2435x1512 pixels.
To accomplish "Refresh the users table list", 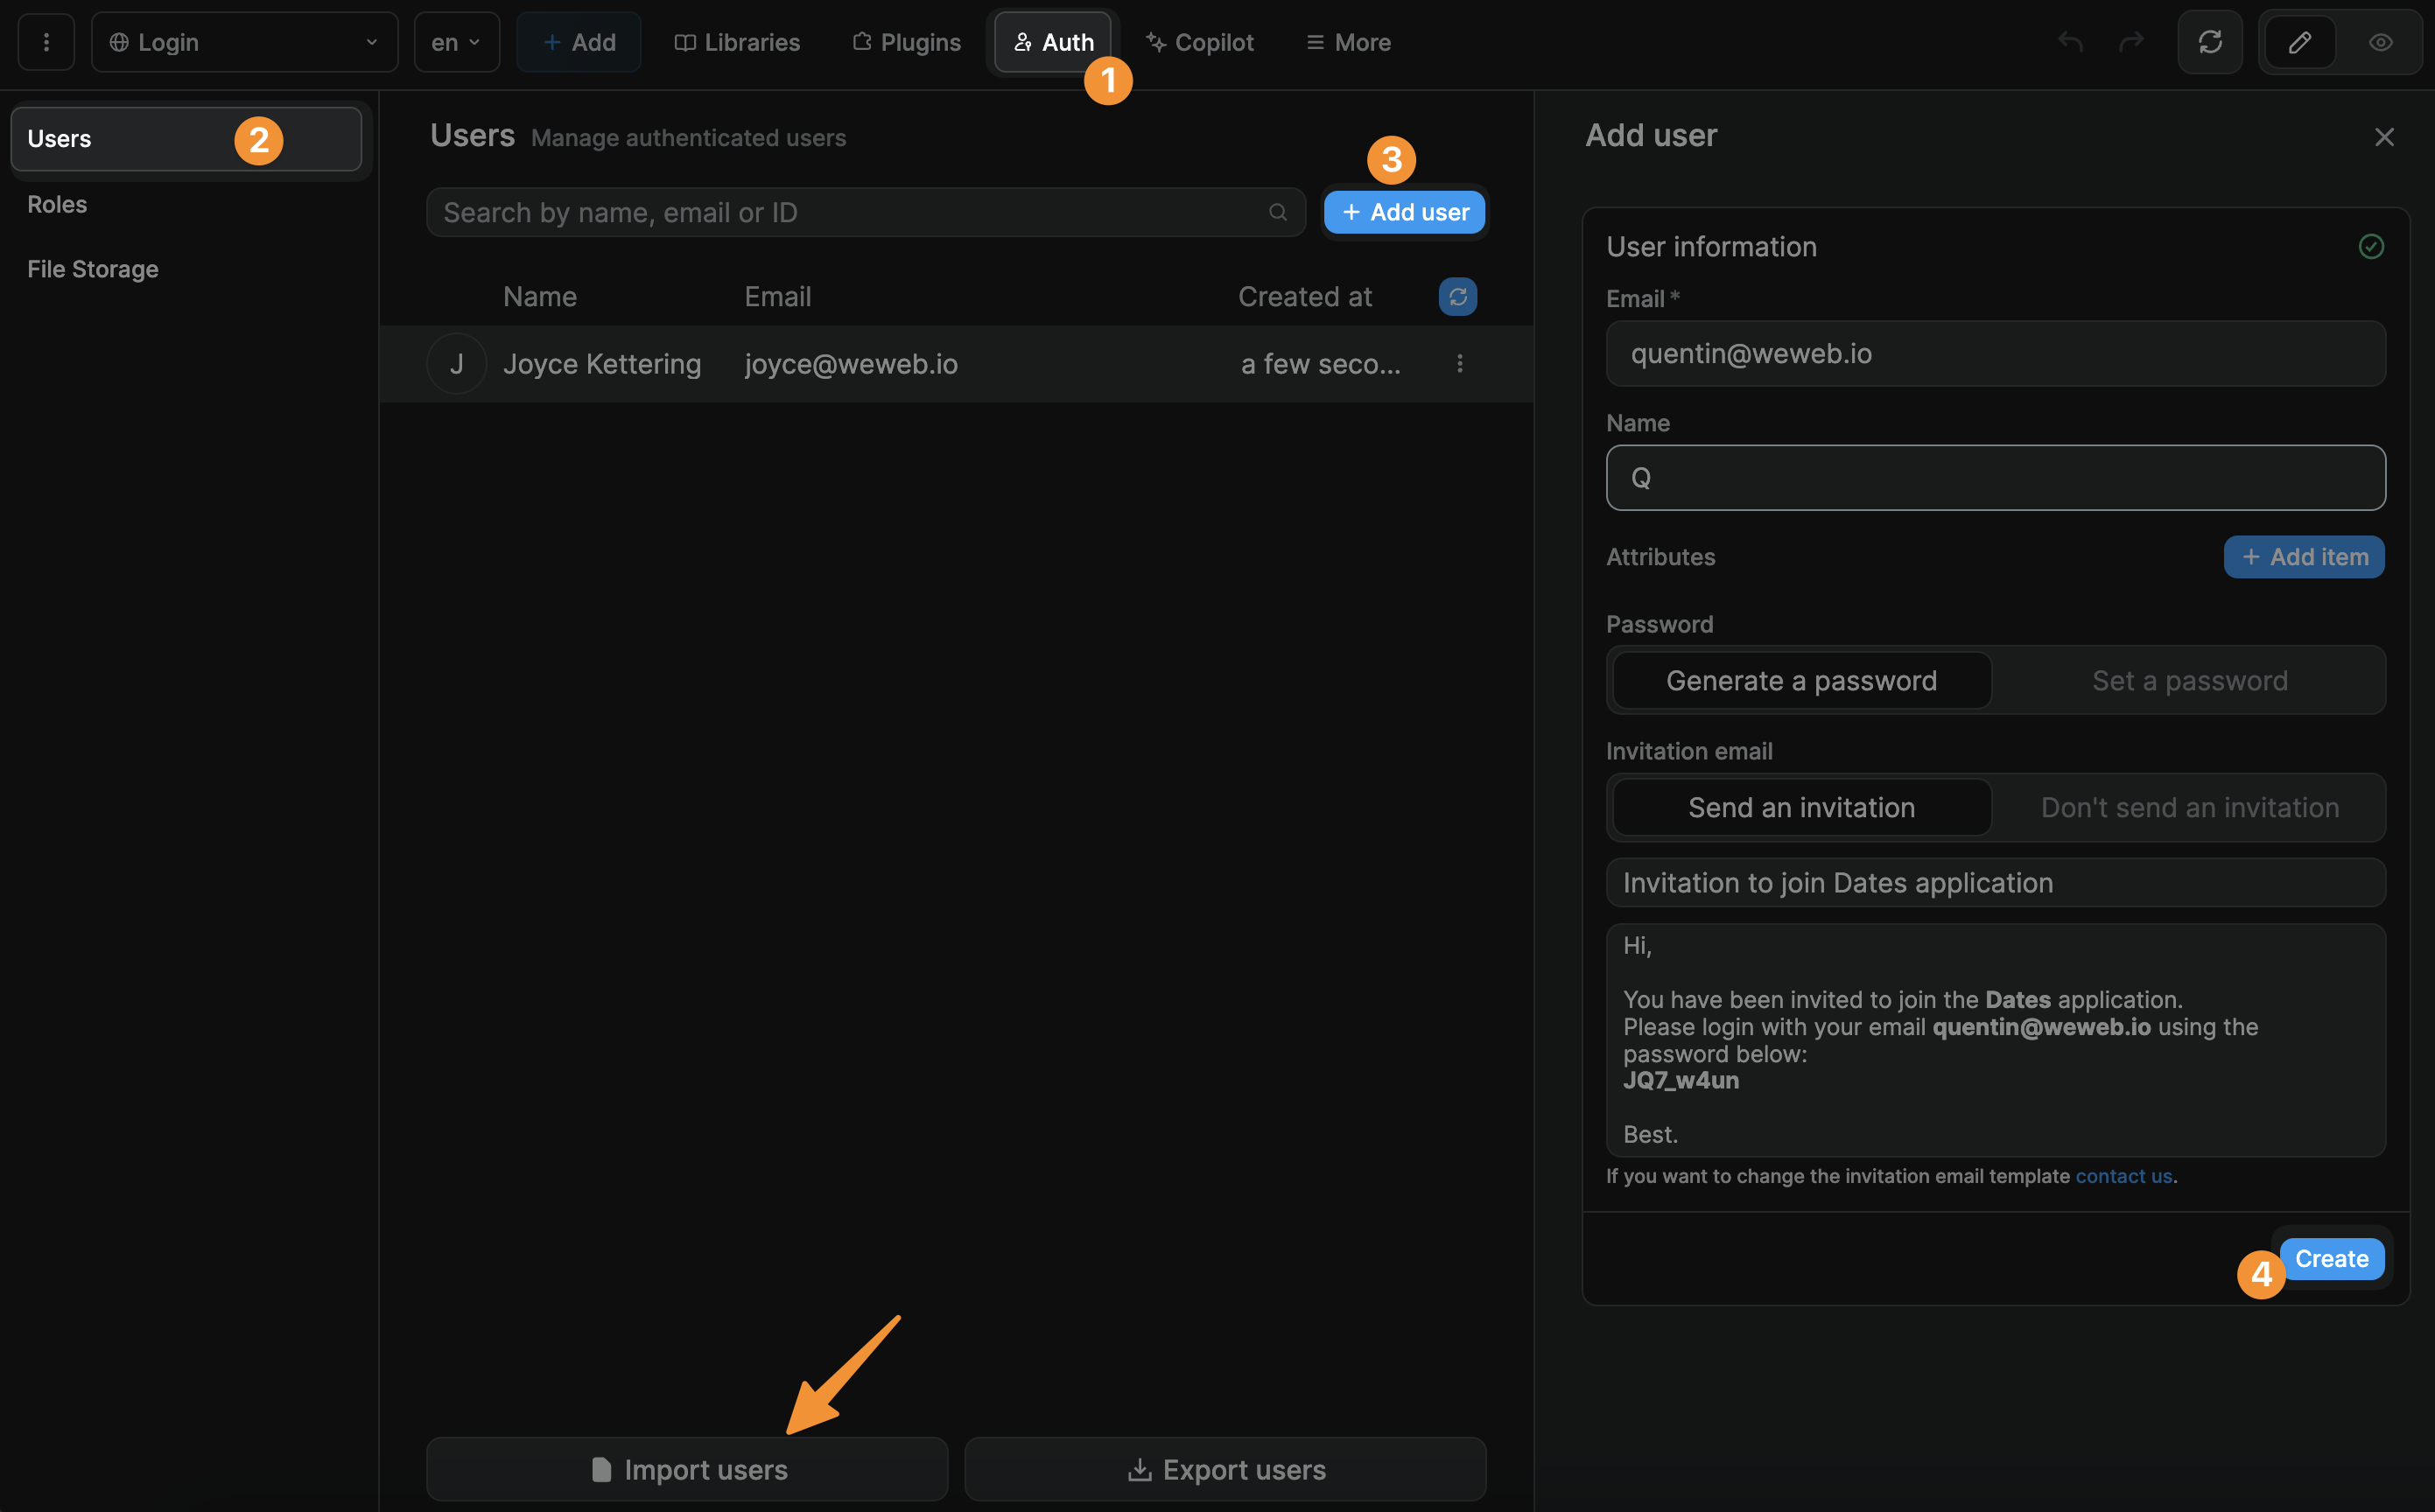I will click(x=1457, y=297).
